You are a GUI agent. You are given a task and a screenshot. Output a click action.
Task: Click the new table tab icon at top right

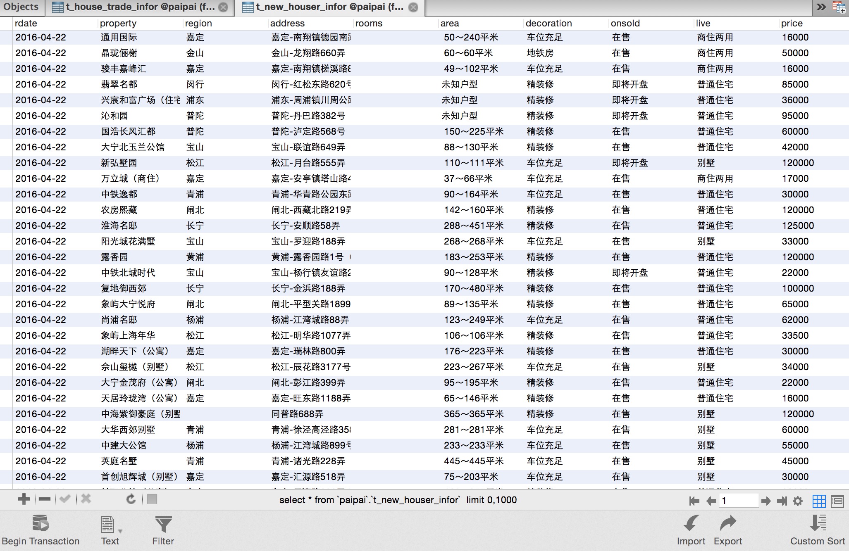coord(839,7)
